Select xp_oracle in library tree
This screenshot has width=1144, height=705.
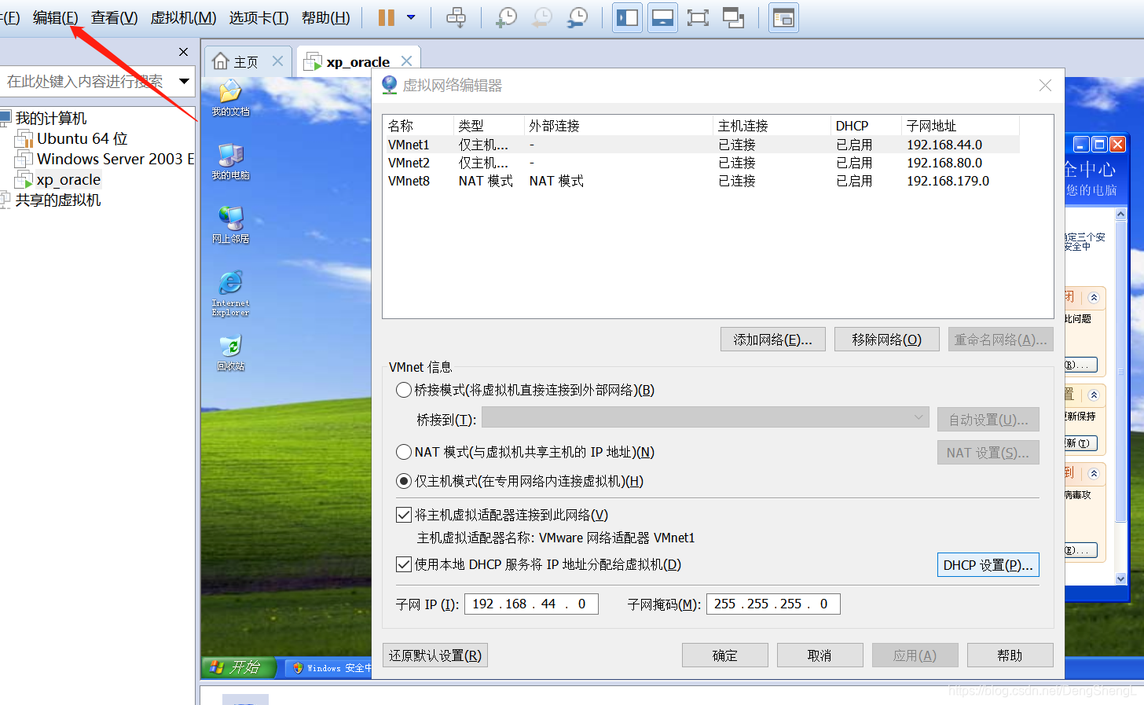pyautogui.click(x=68, y=179)
